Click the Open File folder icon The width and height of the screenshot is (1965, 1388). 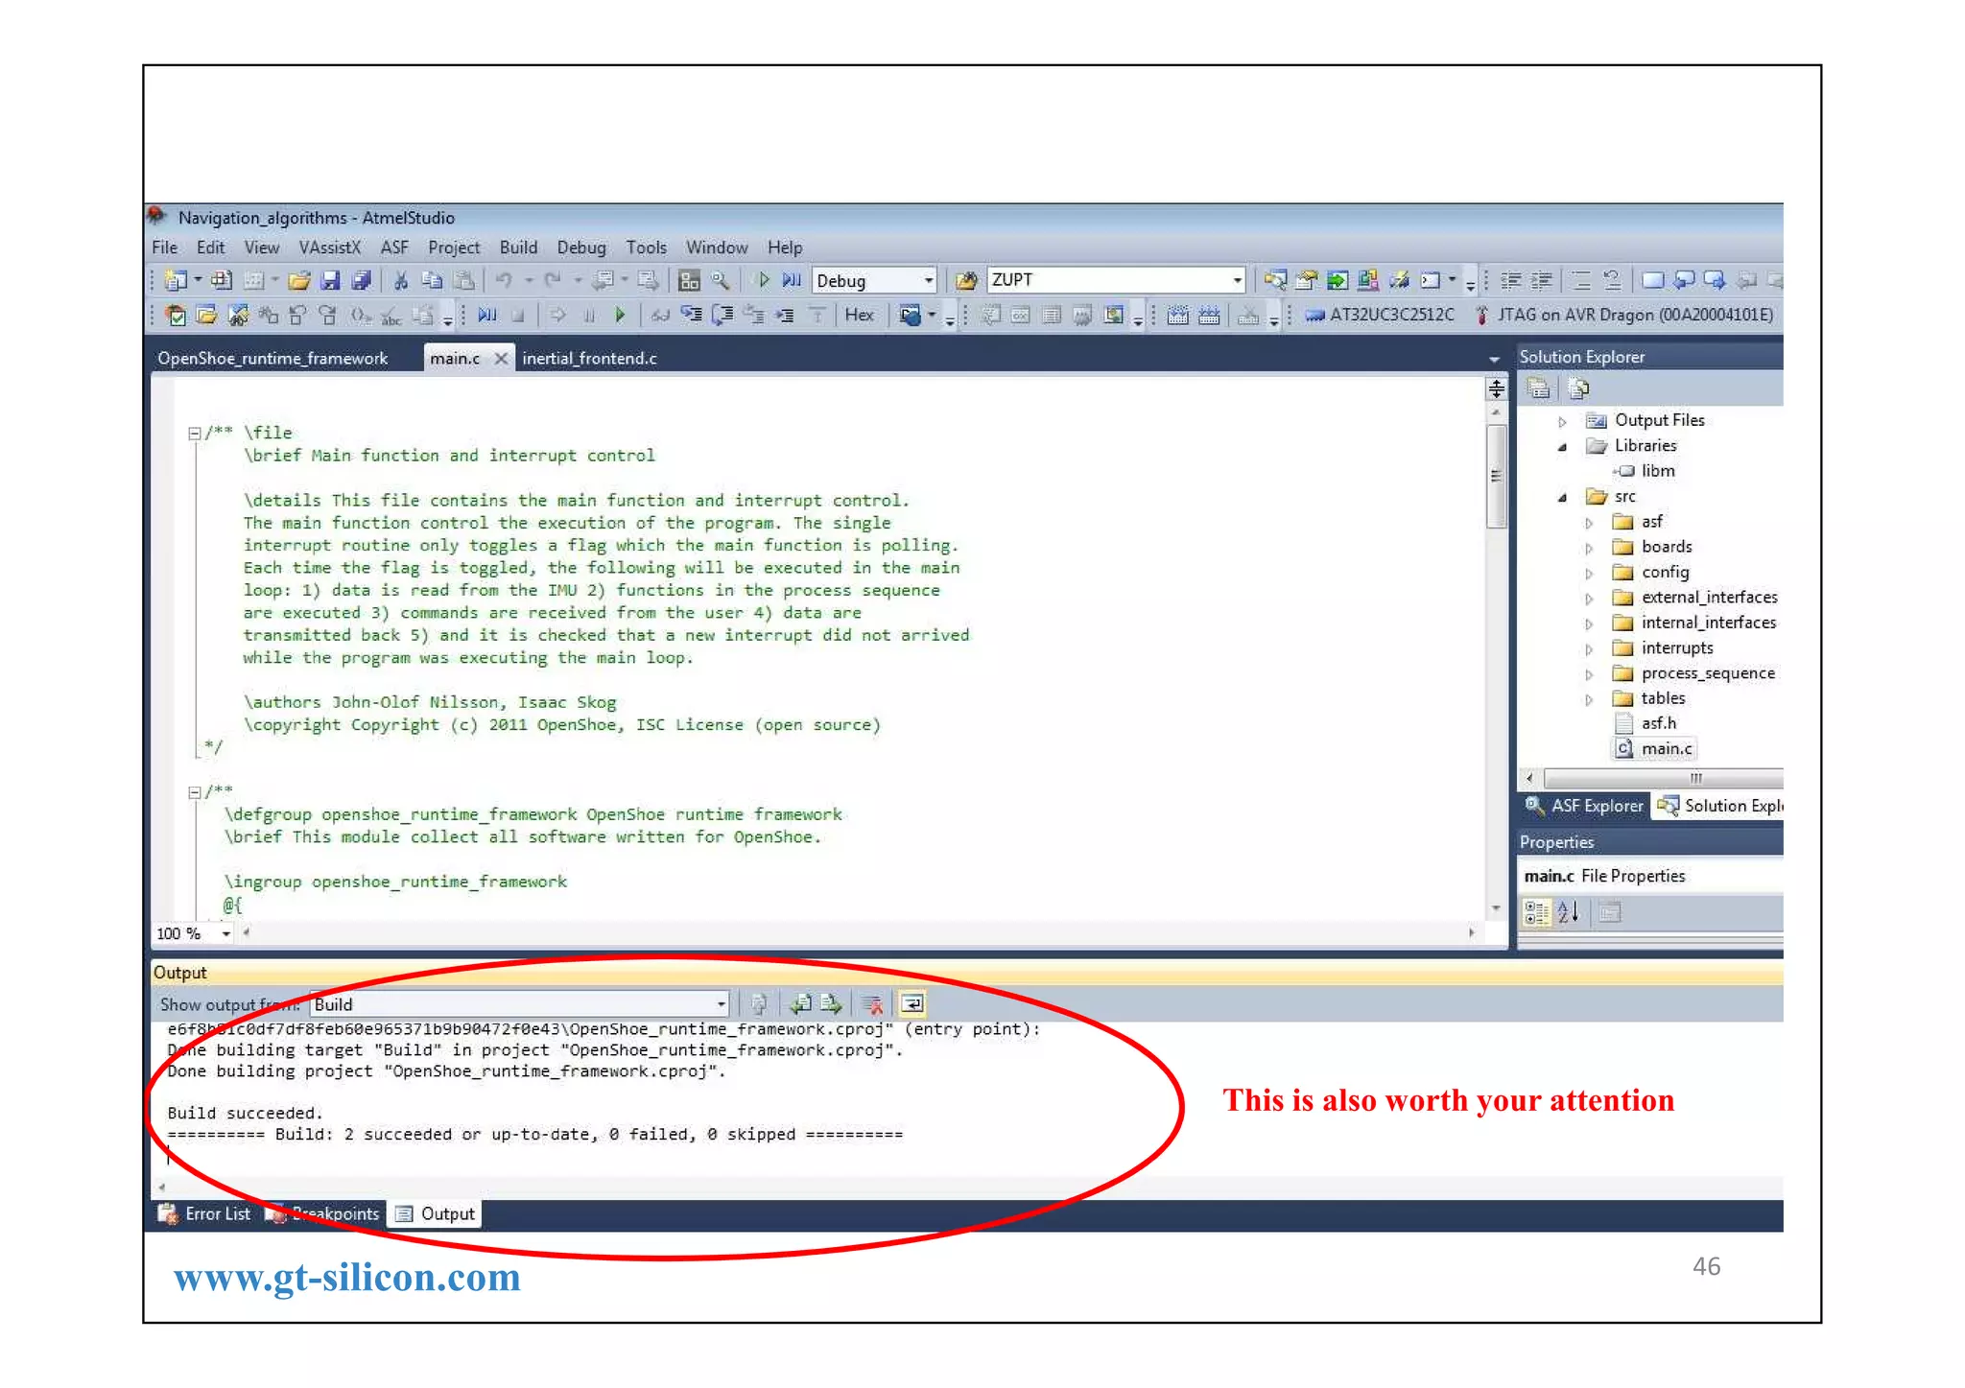(x=298, y=280)
